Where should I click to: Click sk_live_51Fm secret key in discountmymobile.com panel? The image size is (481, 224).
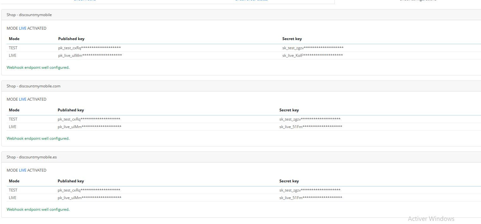(310, 127)
